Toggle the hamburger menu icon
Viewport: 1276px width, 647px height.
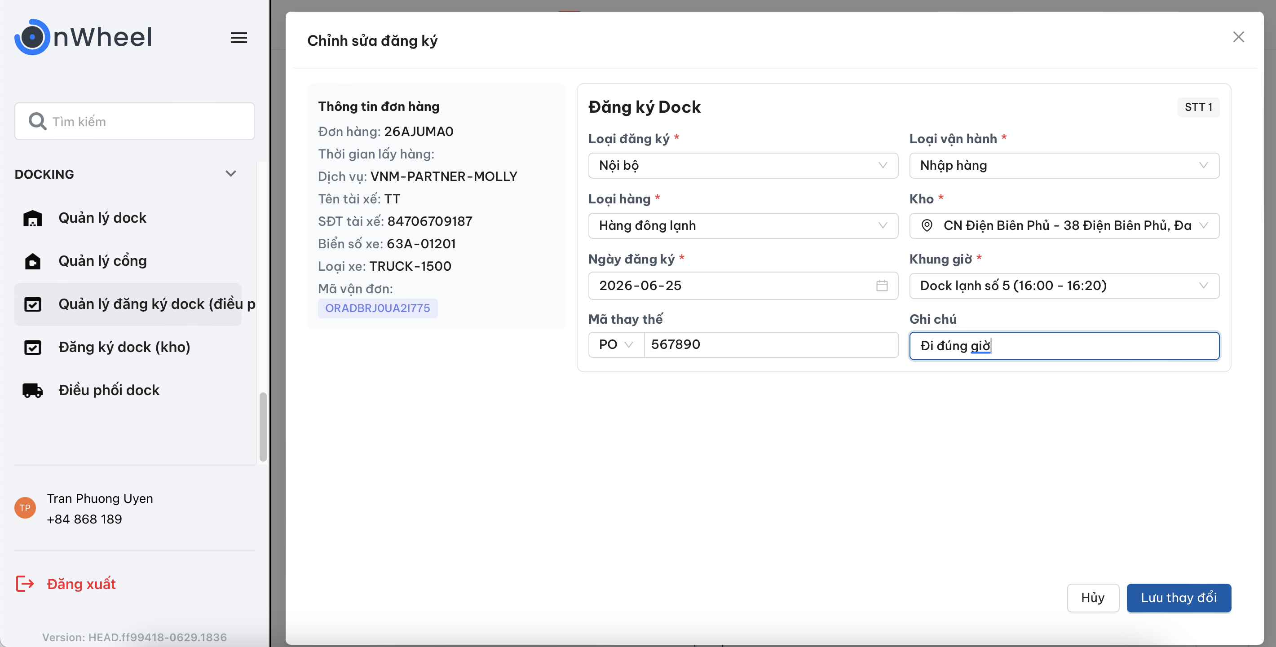pos(239,38)
